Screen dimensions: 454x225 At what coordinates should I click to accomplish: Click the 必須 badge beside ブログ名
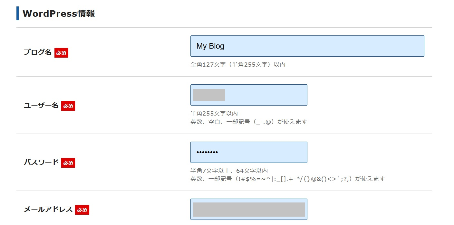tap(61, 53)
